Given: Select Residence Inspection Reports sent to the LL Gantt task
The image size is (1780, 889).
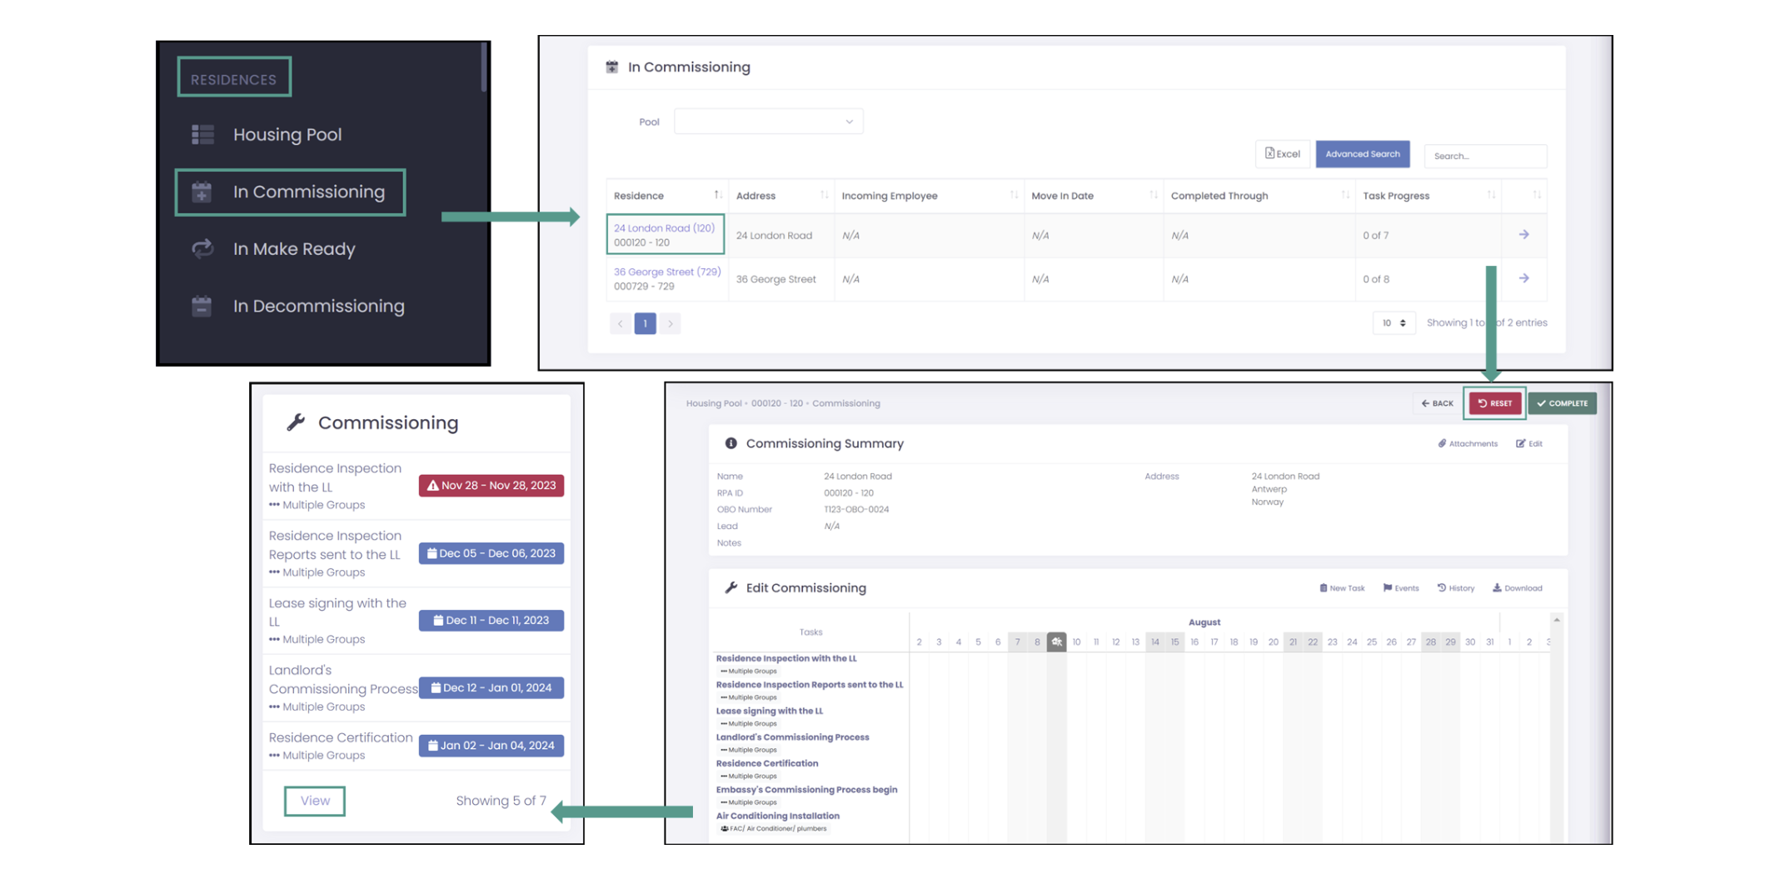Looking at the screenshot, I should click(x=810, y=685).
